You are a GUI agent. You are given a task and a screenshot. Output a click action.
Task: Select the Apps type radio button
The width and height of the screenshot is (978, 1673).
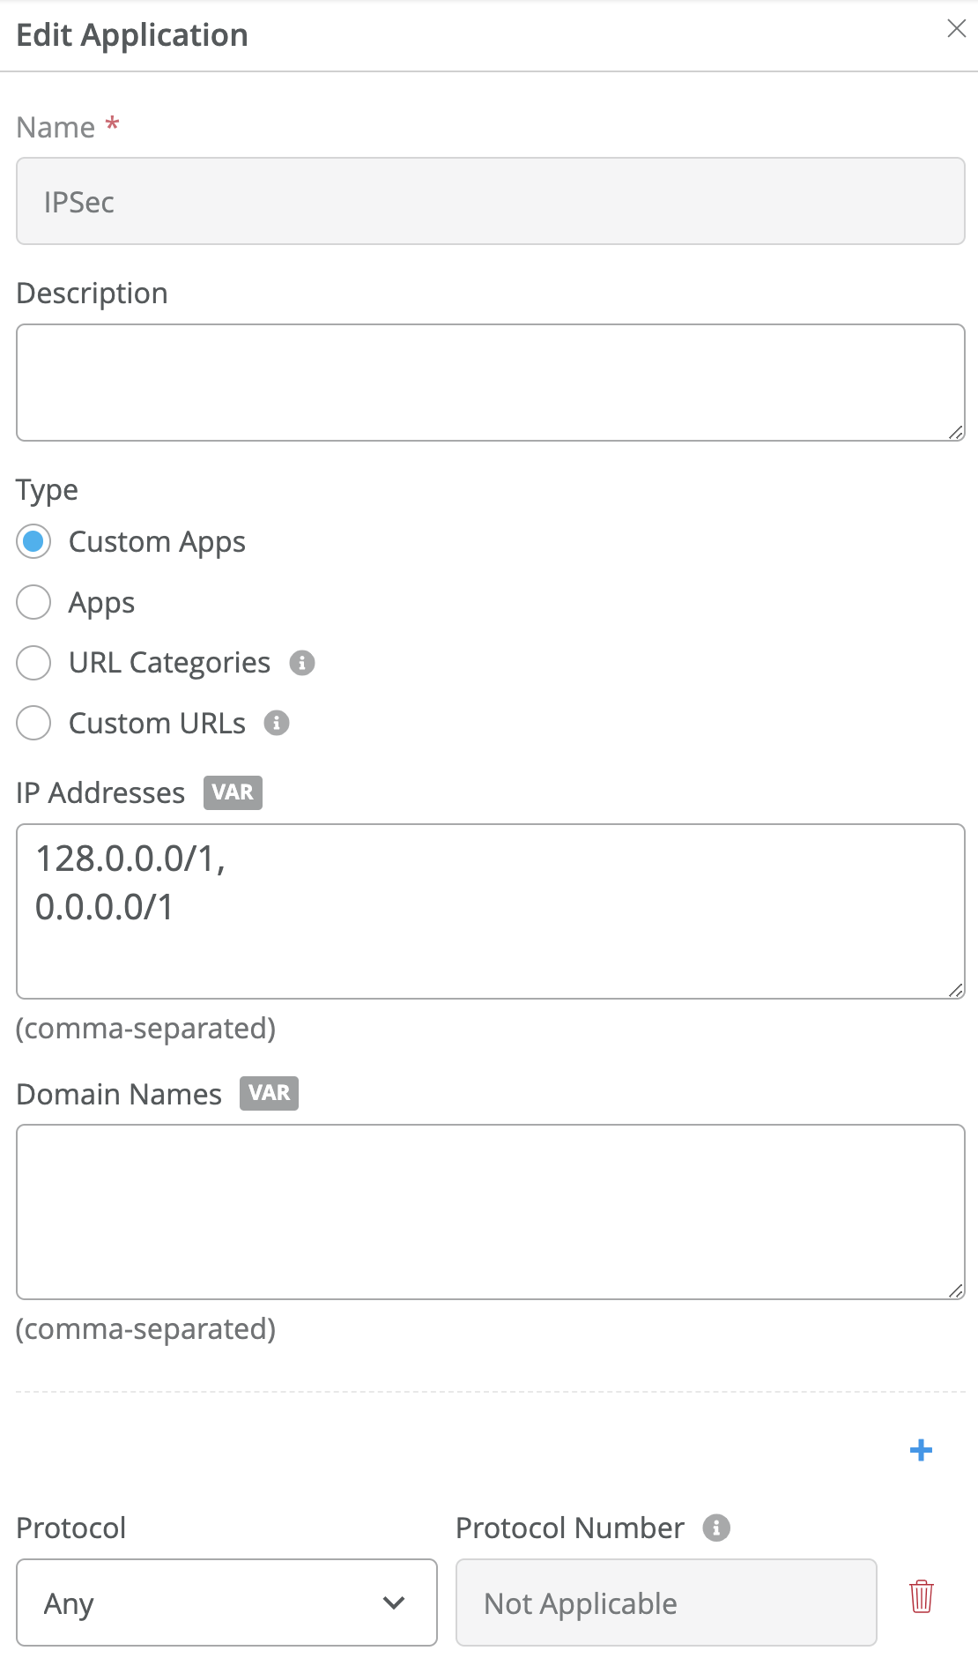pos(33,602)
